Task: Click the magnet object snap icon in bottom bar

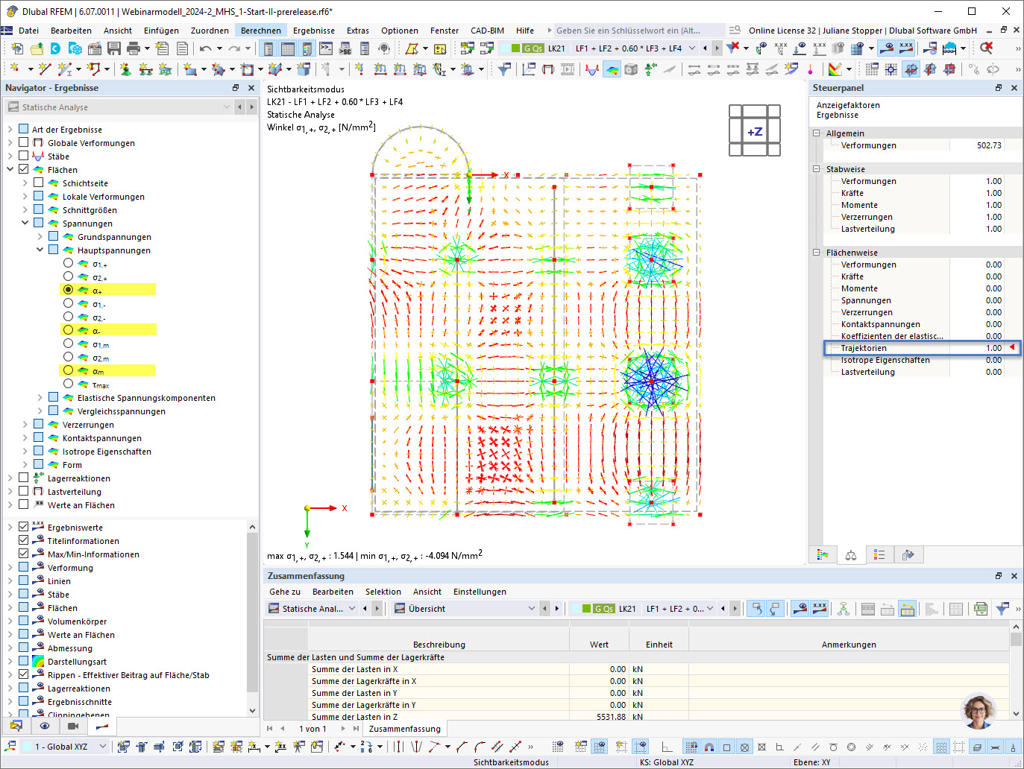Action: [x=709, y=747]
